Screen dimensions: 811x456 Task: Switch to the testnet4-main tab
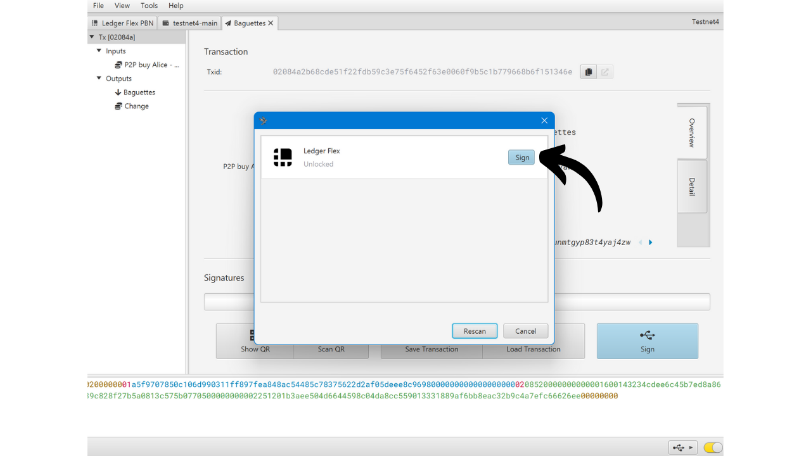pos(189,23)
